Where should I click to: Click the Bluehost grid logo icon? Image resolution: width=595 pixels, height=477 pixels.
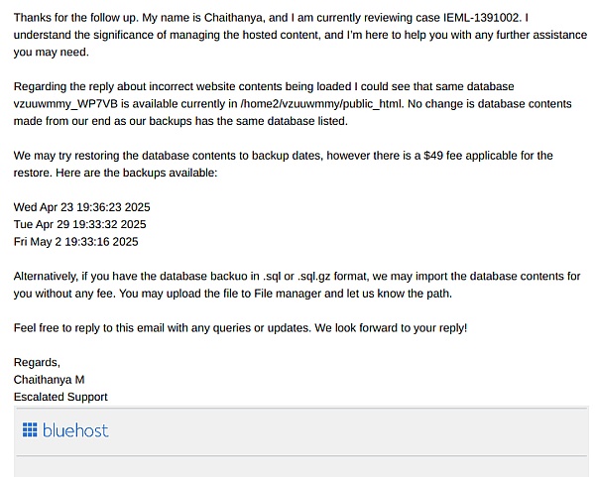click(x=30, y=430)
